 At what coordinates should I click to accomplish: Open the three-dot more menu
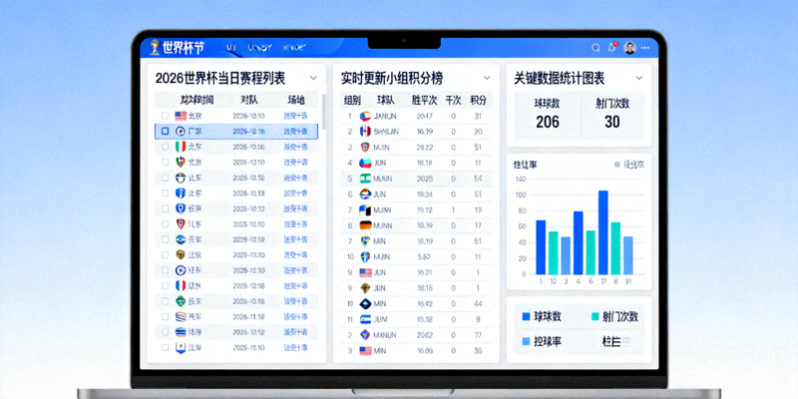click(645, 48)
